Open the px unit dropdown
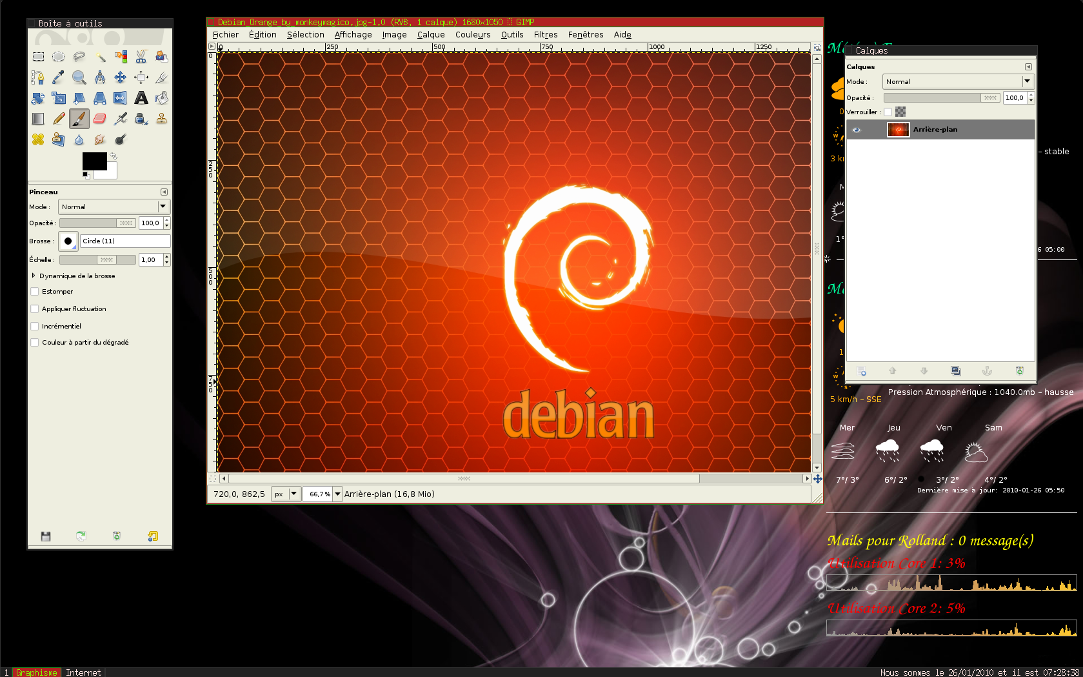Viewport: 1083px width, 677px height. pos(286,494)
